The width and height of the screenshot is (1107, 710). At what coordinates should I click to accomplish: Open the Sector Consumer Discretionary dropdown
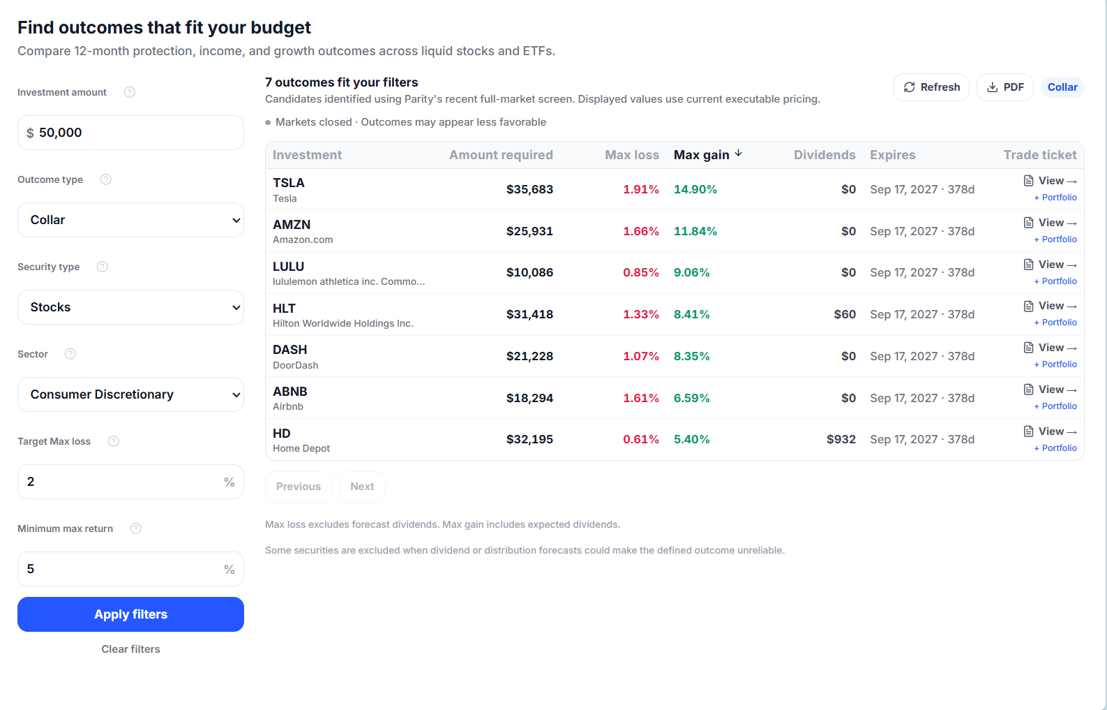click(130, 394)
